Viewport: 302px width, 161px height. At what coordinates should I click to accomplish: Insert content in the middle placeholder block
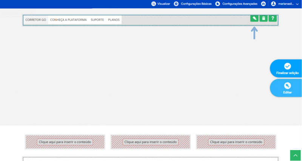150,142
